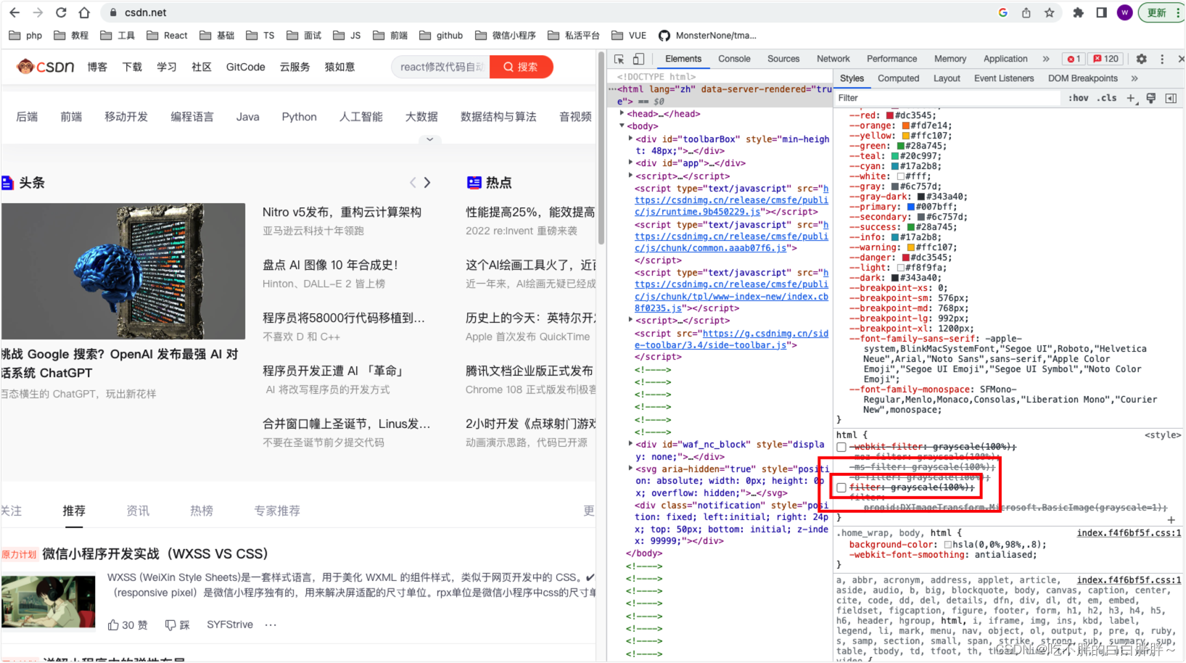Open the 搜索 search button
Viewport: 1186px width, 663px height.
click(x=521, y=67)
